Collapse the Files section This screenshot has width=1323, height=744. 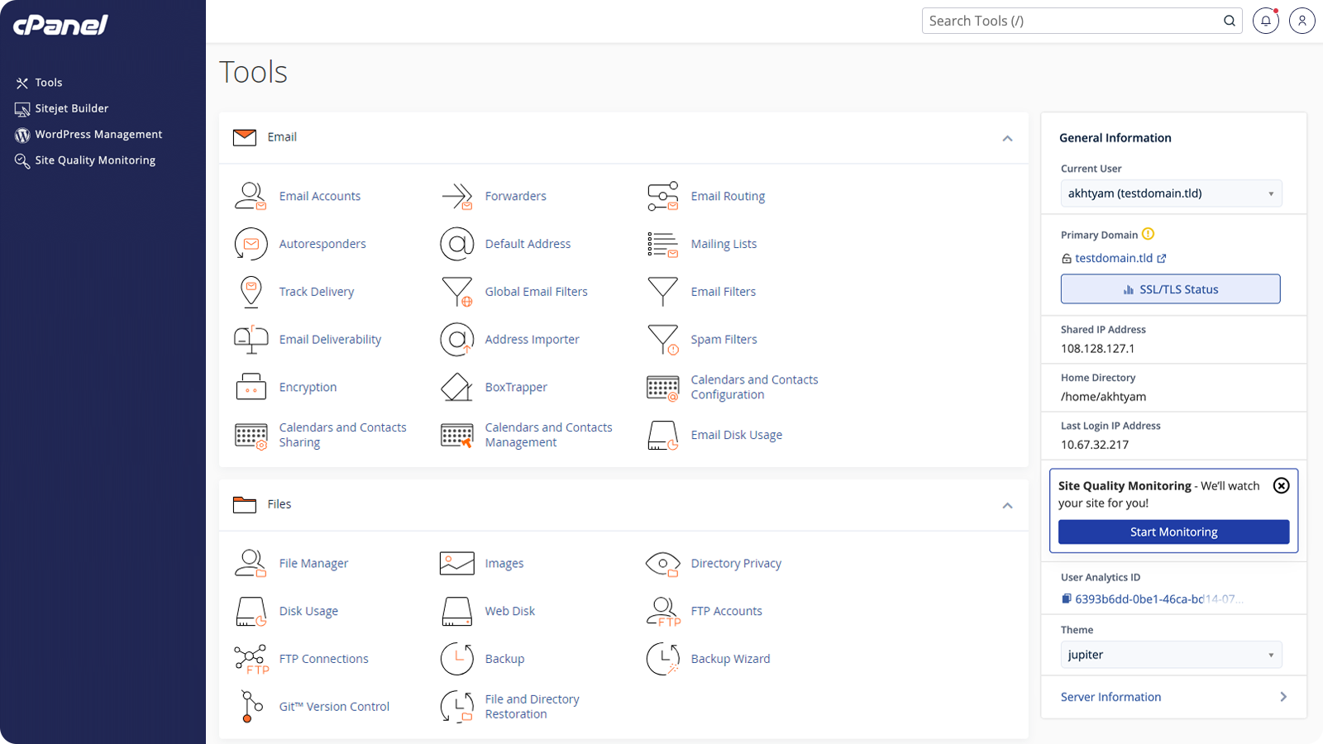point(1007,505)
